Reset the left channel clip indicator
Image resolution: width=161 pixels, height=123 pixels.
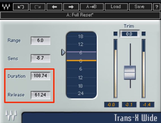point(115,34)
